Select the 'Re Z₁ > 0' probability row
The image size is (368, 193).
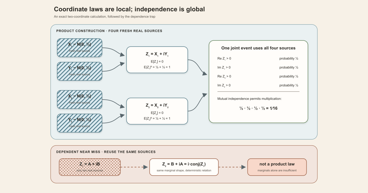click(x=258, y=59)
